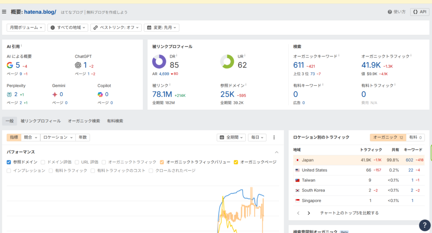Open the hamburger menu icon
432x233 pixels.
pos(4,12)
